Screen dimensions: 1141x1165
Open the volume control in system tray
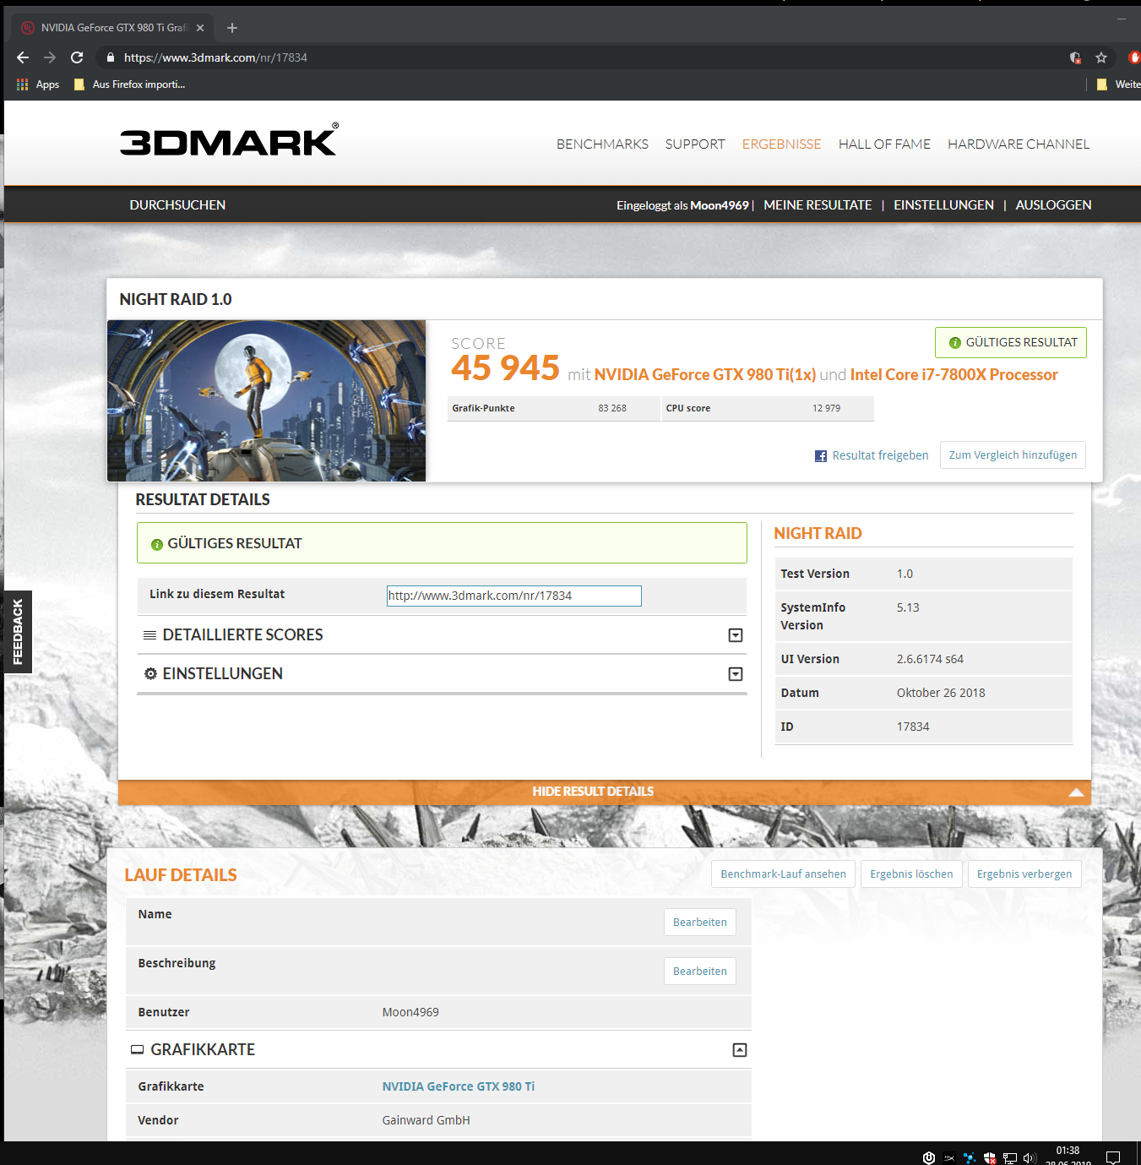click(1030, 1158)
